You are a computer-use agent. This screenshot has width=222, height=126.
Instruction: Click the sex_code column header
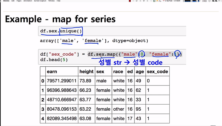158,72
